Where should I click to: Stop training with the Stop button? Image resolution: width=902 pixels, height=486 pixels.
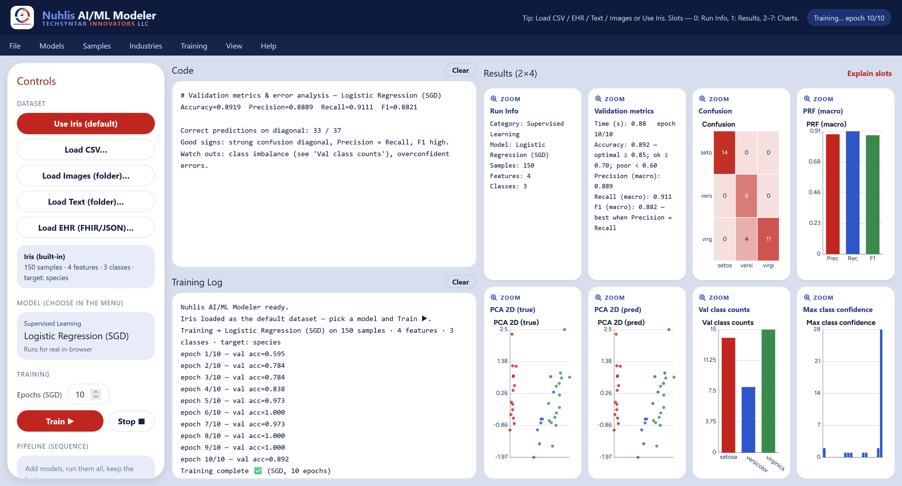(x=131, y=421)
